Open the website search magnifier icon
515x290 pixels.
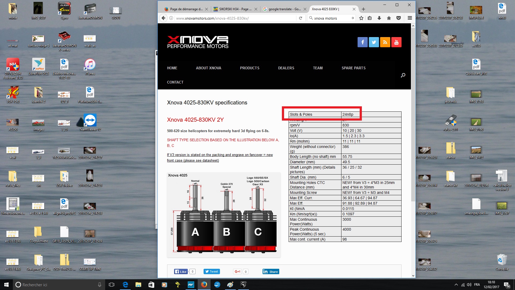coord(403,75)
